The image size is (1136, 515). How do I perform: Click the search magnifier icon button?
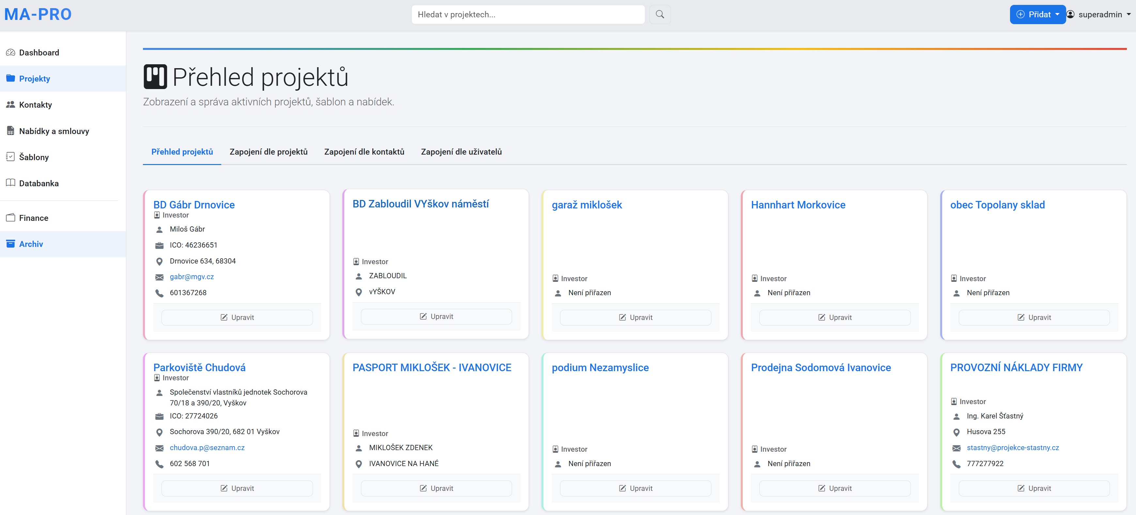coord(659,15)
